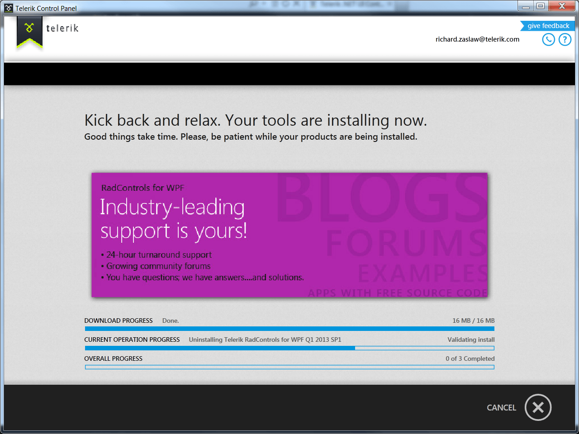Open the phone contact icon

pyautogui.click(x=548, y=40)
